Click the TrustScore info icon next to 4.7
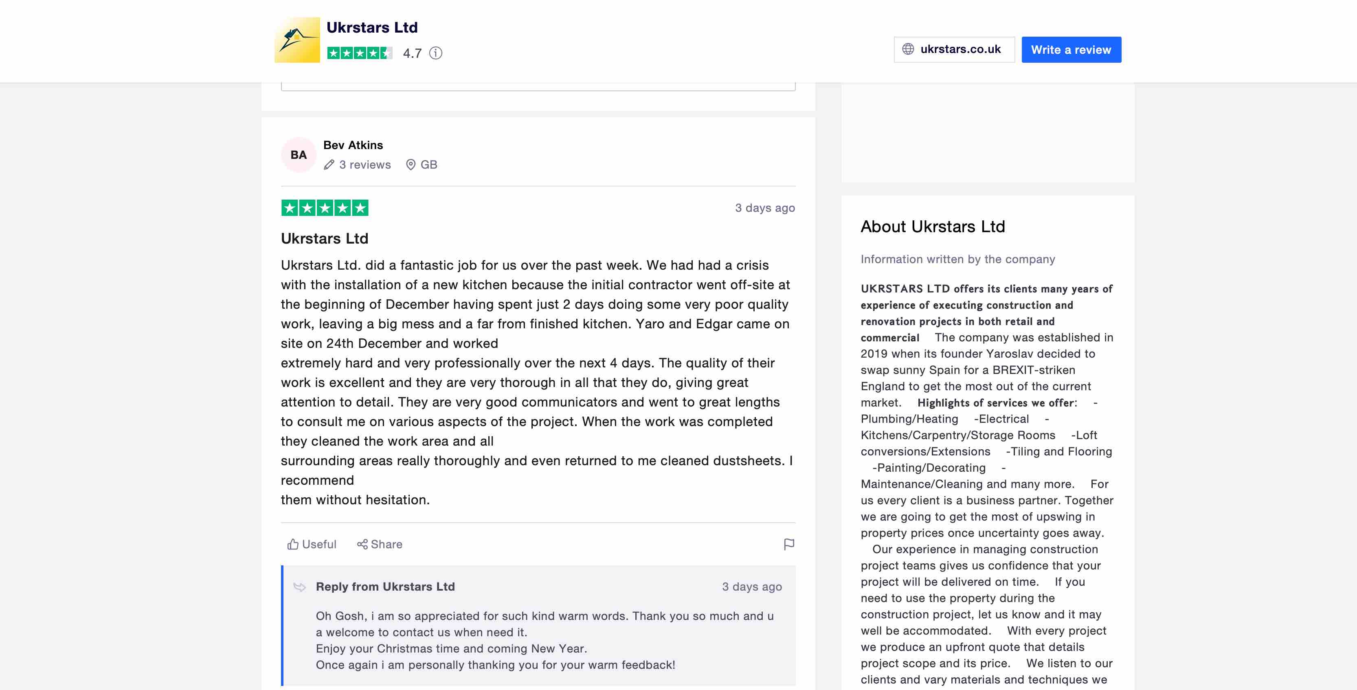Image resolution: width=1357 pixels, height=690 pixels. click(435, 53)
